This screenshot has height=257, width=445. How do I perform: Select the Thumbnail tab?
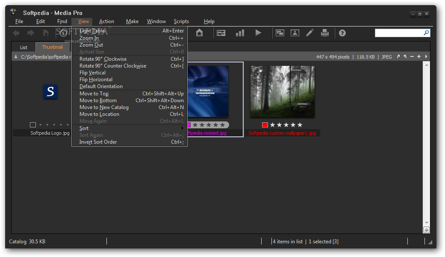click(52, 47)
